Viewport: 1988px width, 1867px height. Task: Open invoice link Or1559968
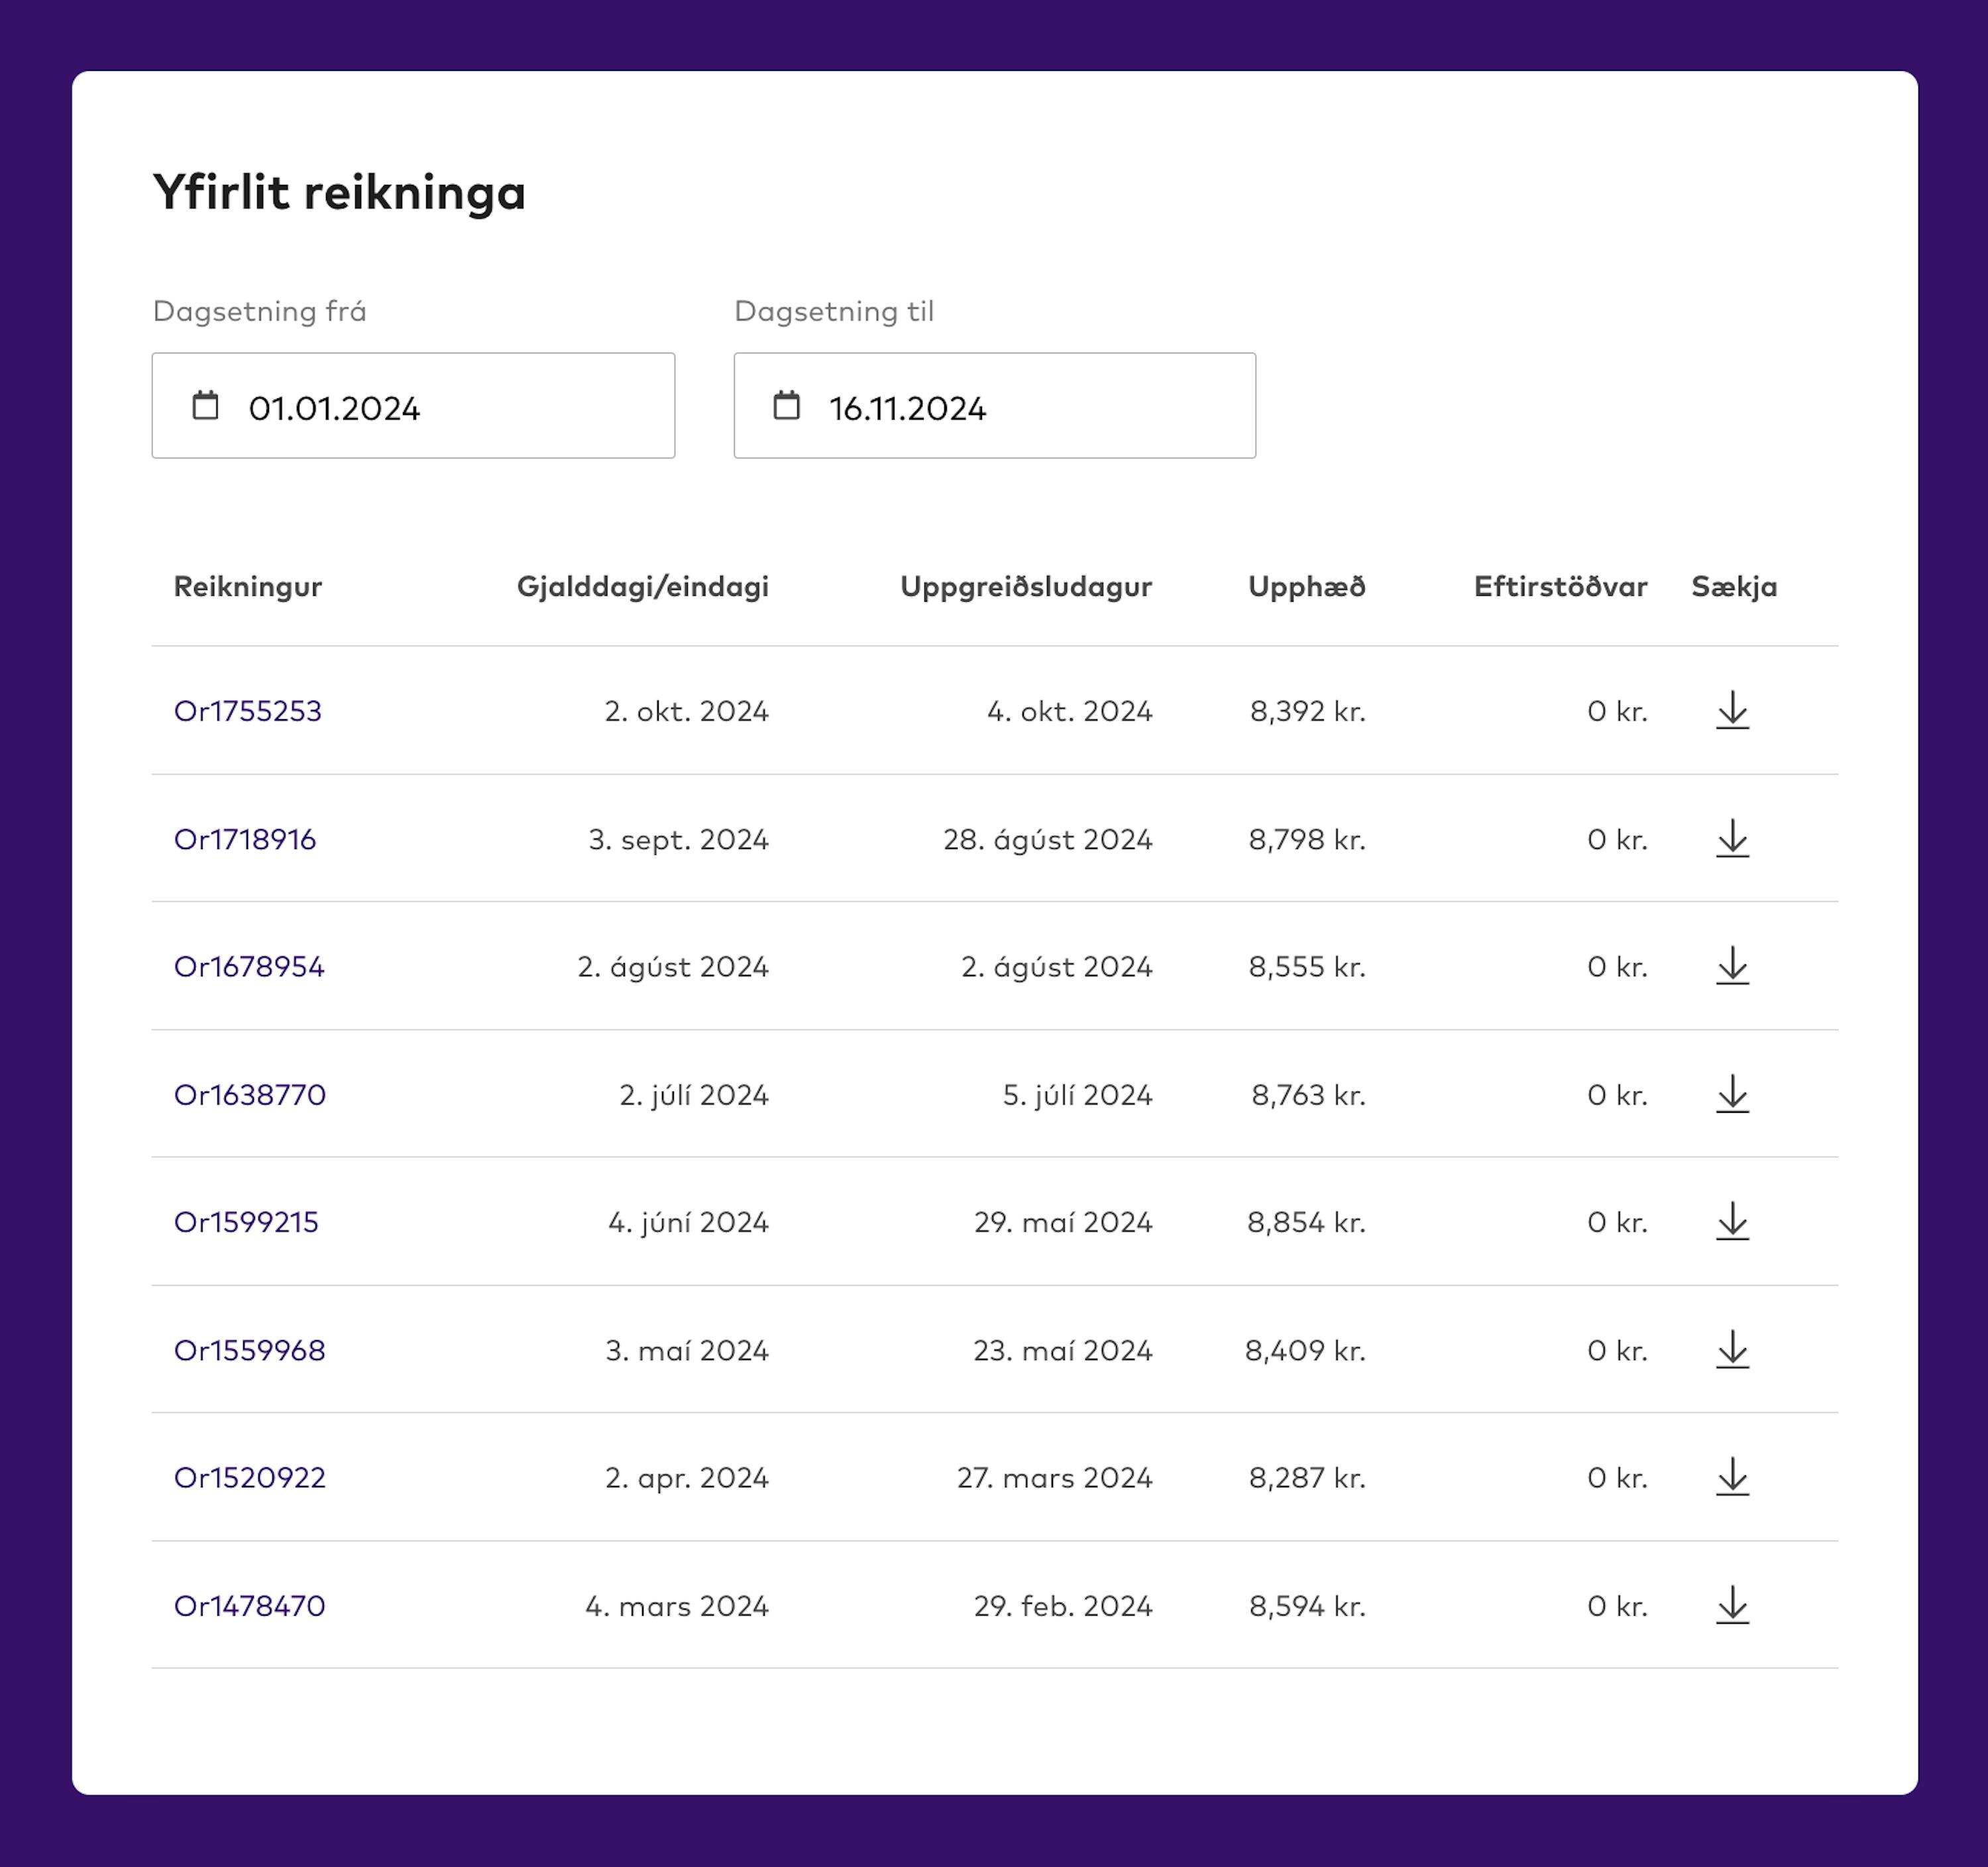pos(250,1350)
